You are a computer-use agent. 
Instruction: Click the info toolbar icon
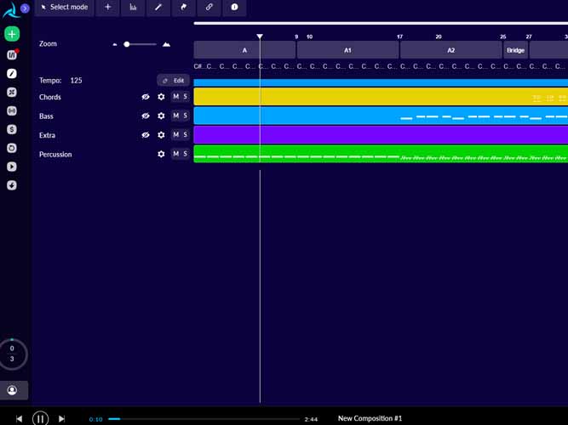(234, 8)
